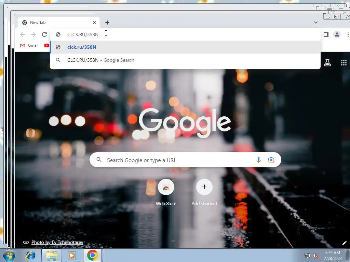The width and height of the screenshot is (350, 262).
Task: Open the Gmail bookmark
Action: 29,45
